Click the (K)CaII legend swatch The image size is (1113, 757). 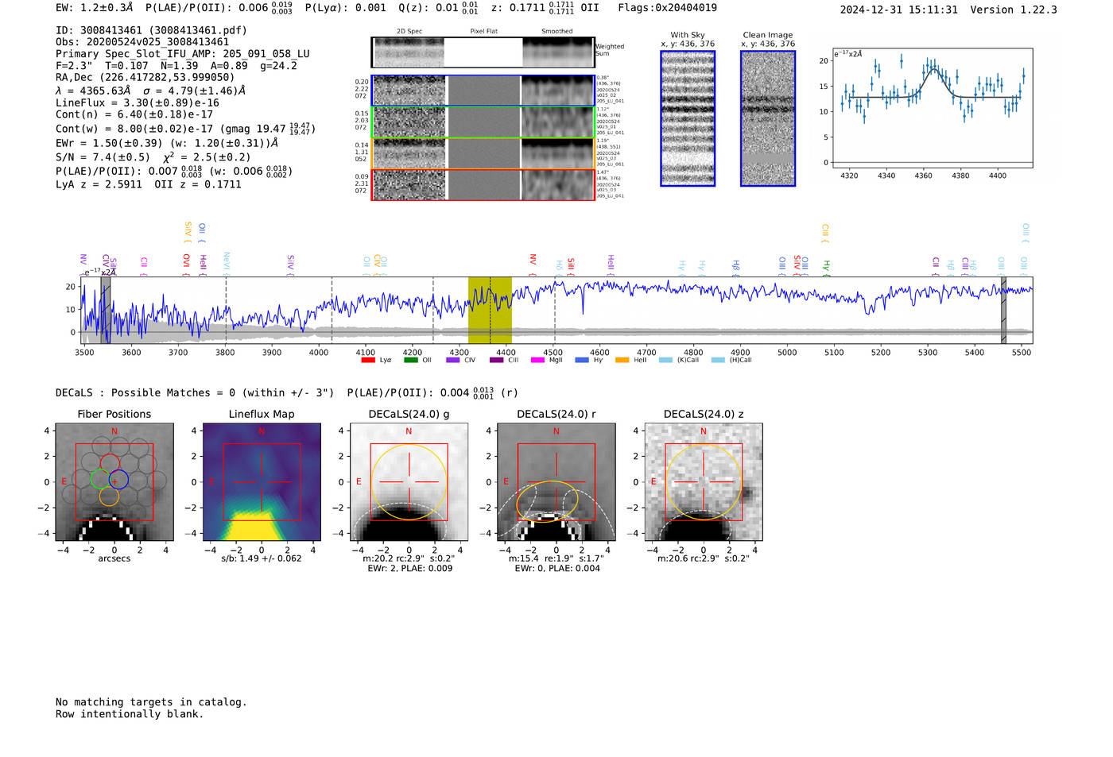coord(665,360)
